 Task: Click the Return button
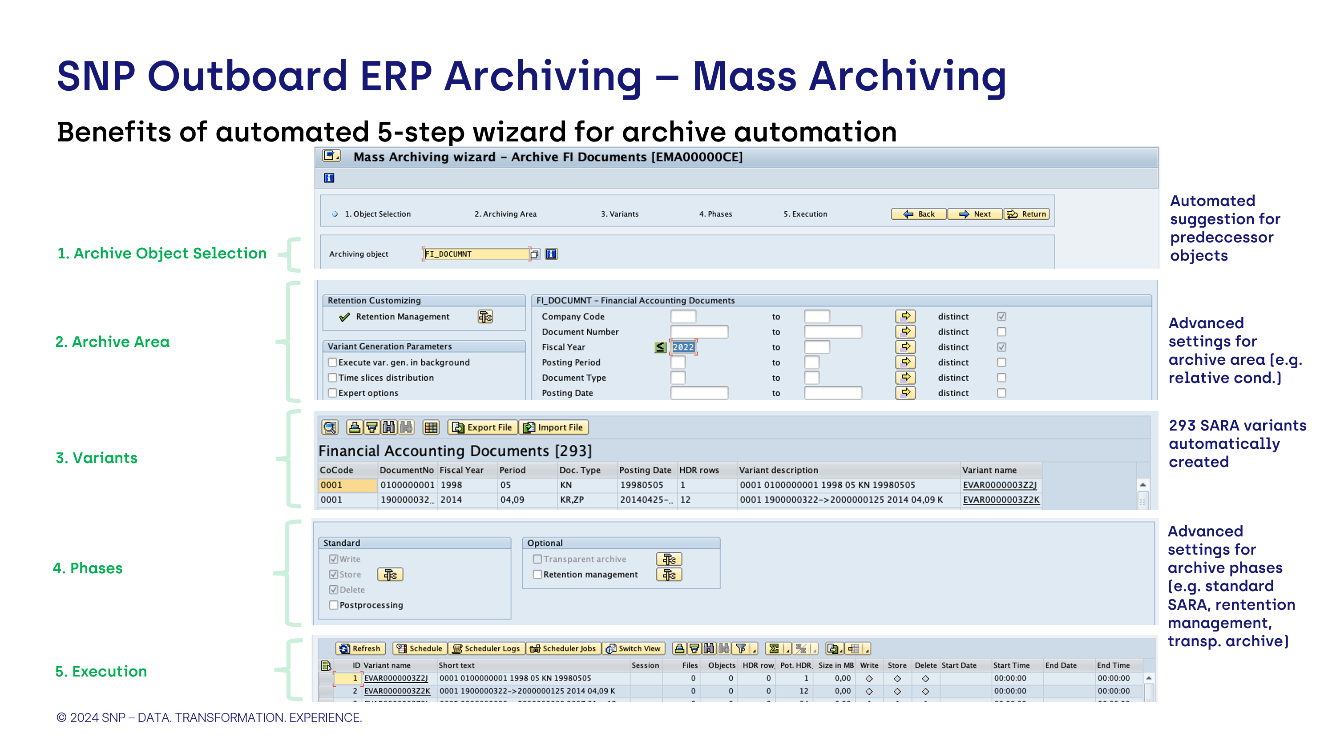pos(1026,214)
